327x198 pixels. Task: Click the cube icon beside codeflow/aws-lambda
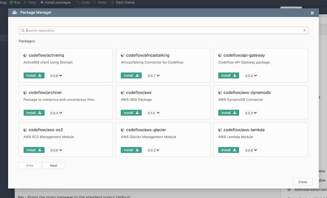(x=220, y=130)
